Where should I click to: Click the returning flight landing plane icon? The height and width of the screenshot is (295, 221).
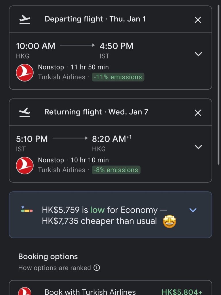tap(25, 112)
